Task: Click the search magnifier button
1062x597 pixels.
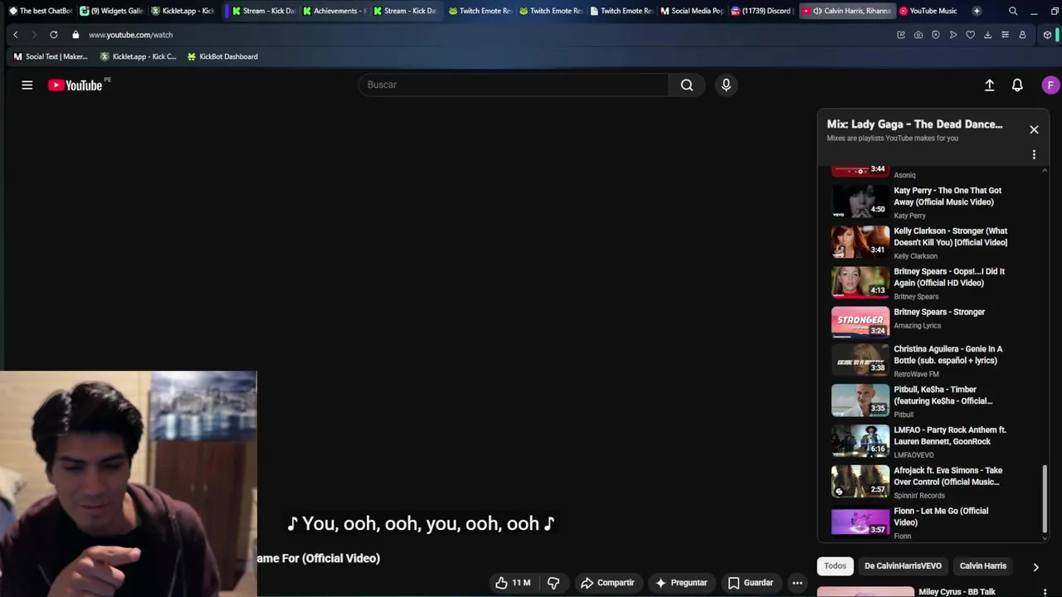Action: pos(687,85)
